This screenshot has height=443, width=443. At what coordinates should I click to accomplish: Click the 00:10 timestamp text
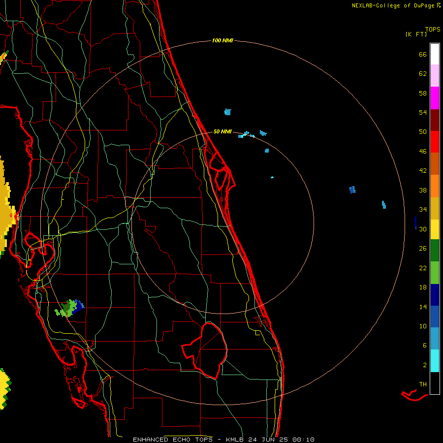(x=303, y=440)
